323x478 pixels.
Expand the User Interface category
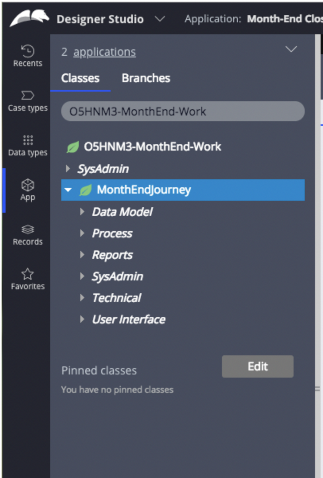click(x=82, y=319)
